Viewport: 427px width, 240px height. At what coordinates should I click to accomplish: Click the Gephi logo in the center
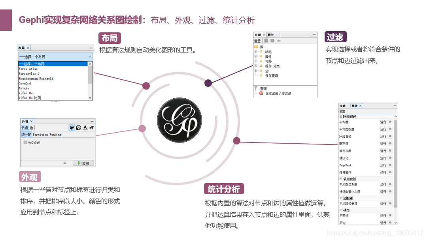179,120
